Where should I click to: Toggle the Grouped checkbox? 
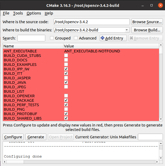coord(52,38)
